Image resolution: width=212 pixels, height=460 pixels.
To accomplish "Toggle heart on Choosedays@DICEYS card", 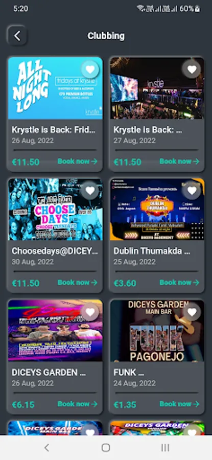I will tap(90, 191).
